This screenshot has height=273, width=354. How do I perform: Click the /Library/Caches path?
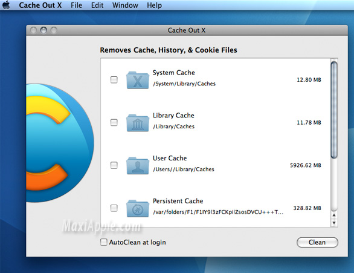pyautogui.click(x=173, y=127)
